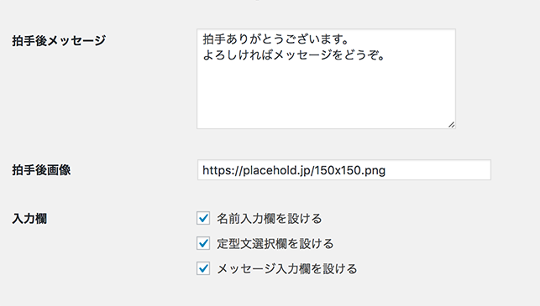
Task: Click empty space right of image URL
Action: point(438,170)
